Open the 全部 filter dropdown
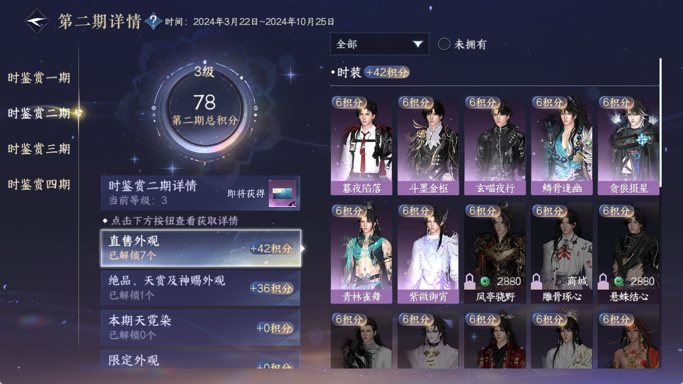This screenshot has height=384, width=683. click(379, 44)
